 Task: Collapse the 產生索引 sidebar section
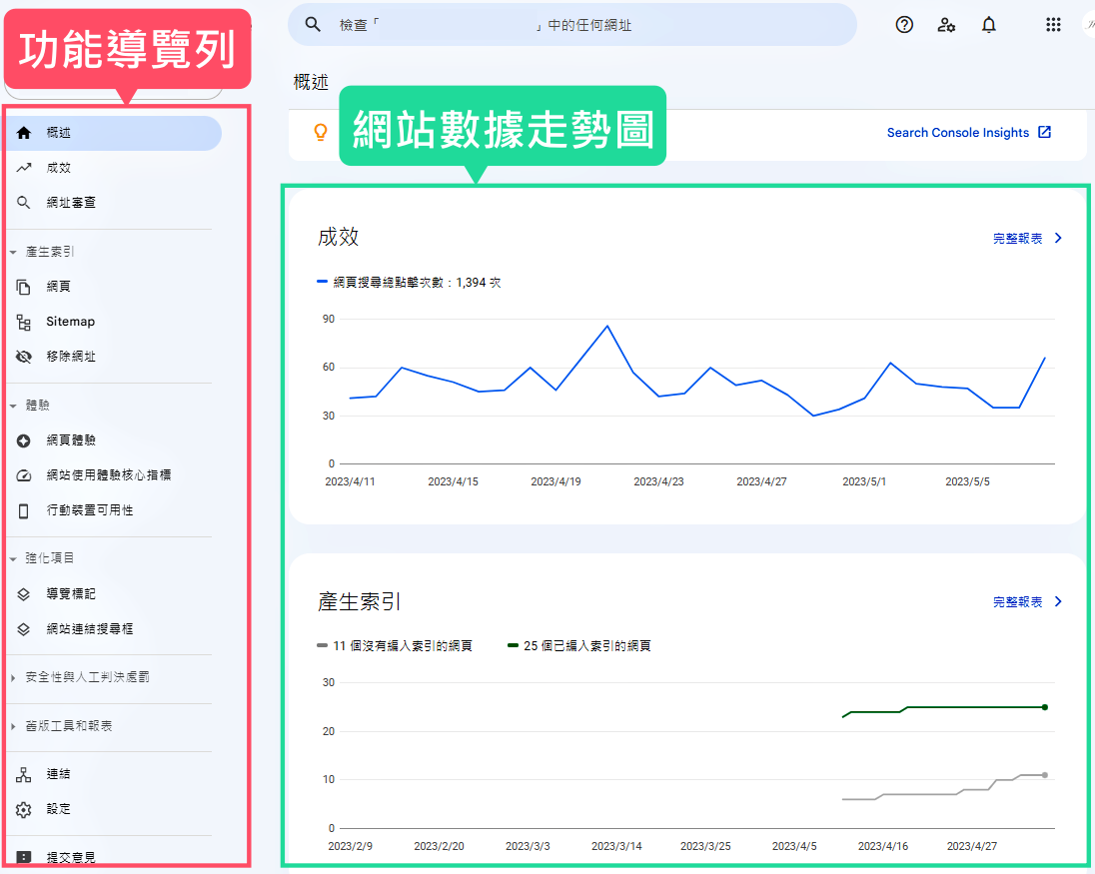[x=14, y=252]
